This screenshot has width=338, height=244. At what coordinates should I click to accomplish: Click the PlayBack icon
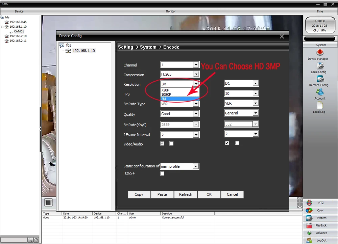point(309,225)
